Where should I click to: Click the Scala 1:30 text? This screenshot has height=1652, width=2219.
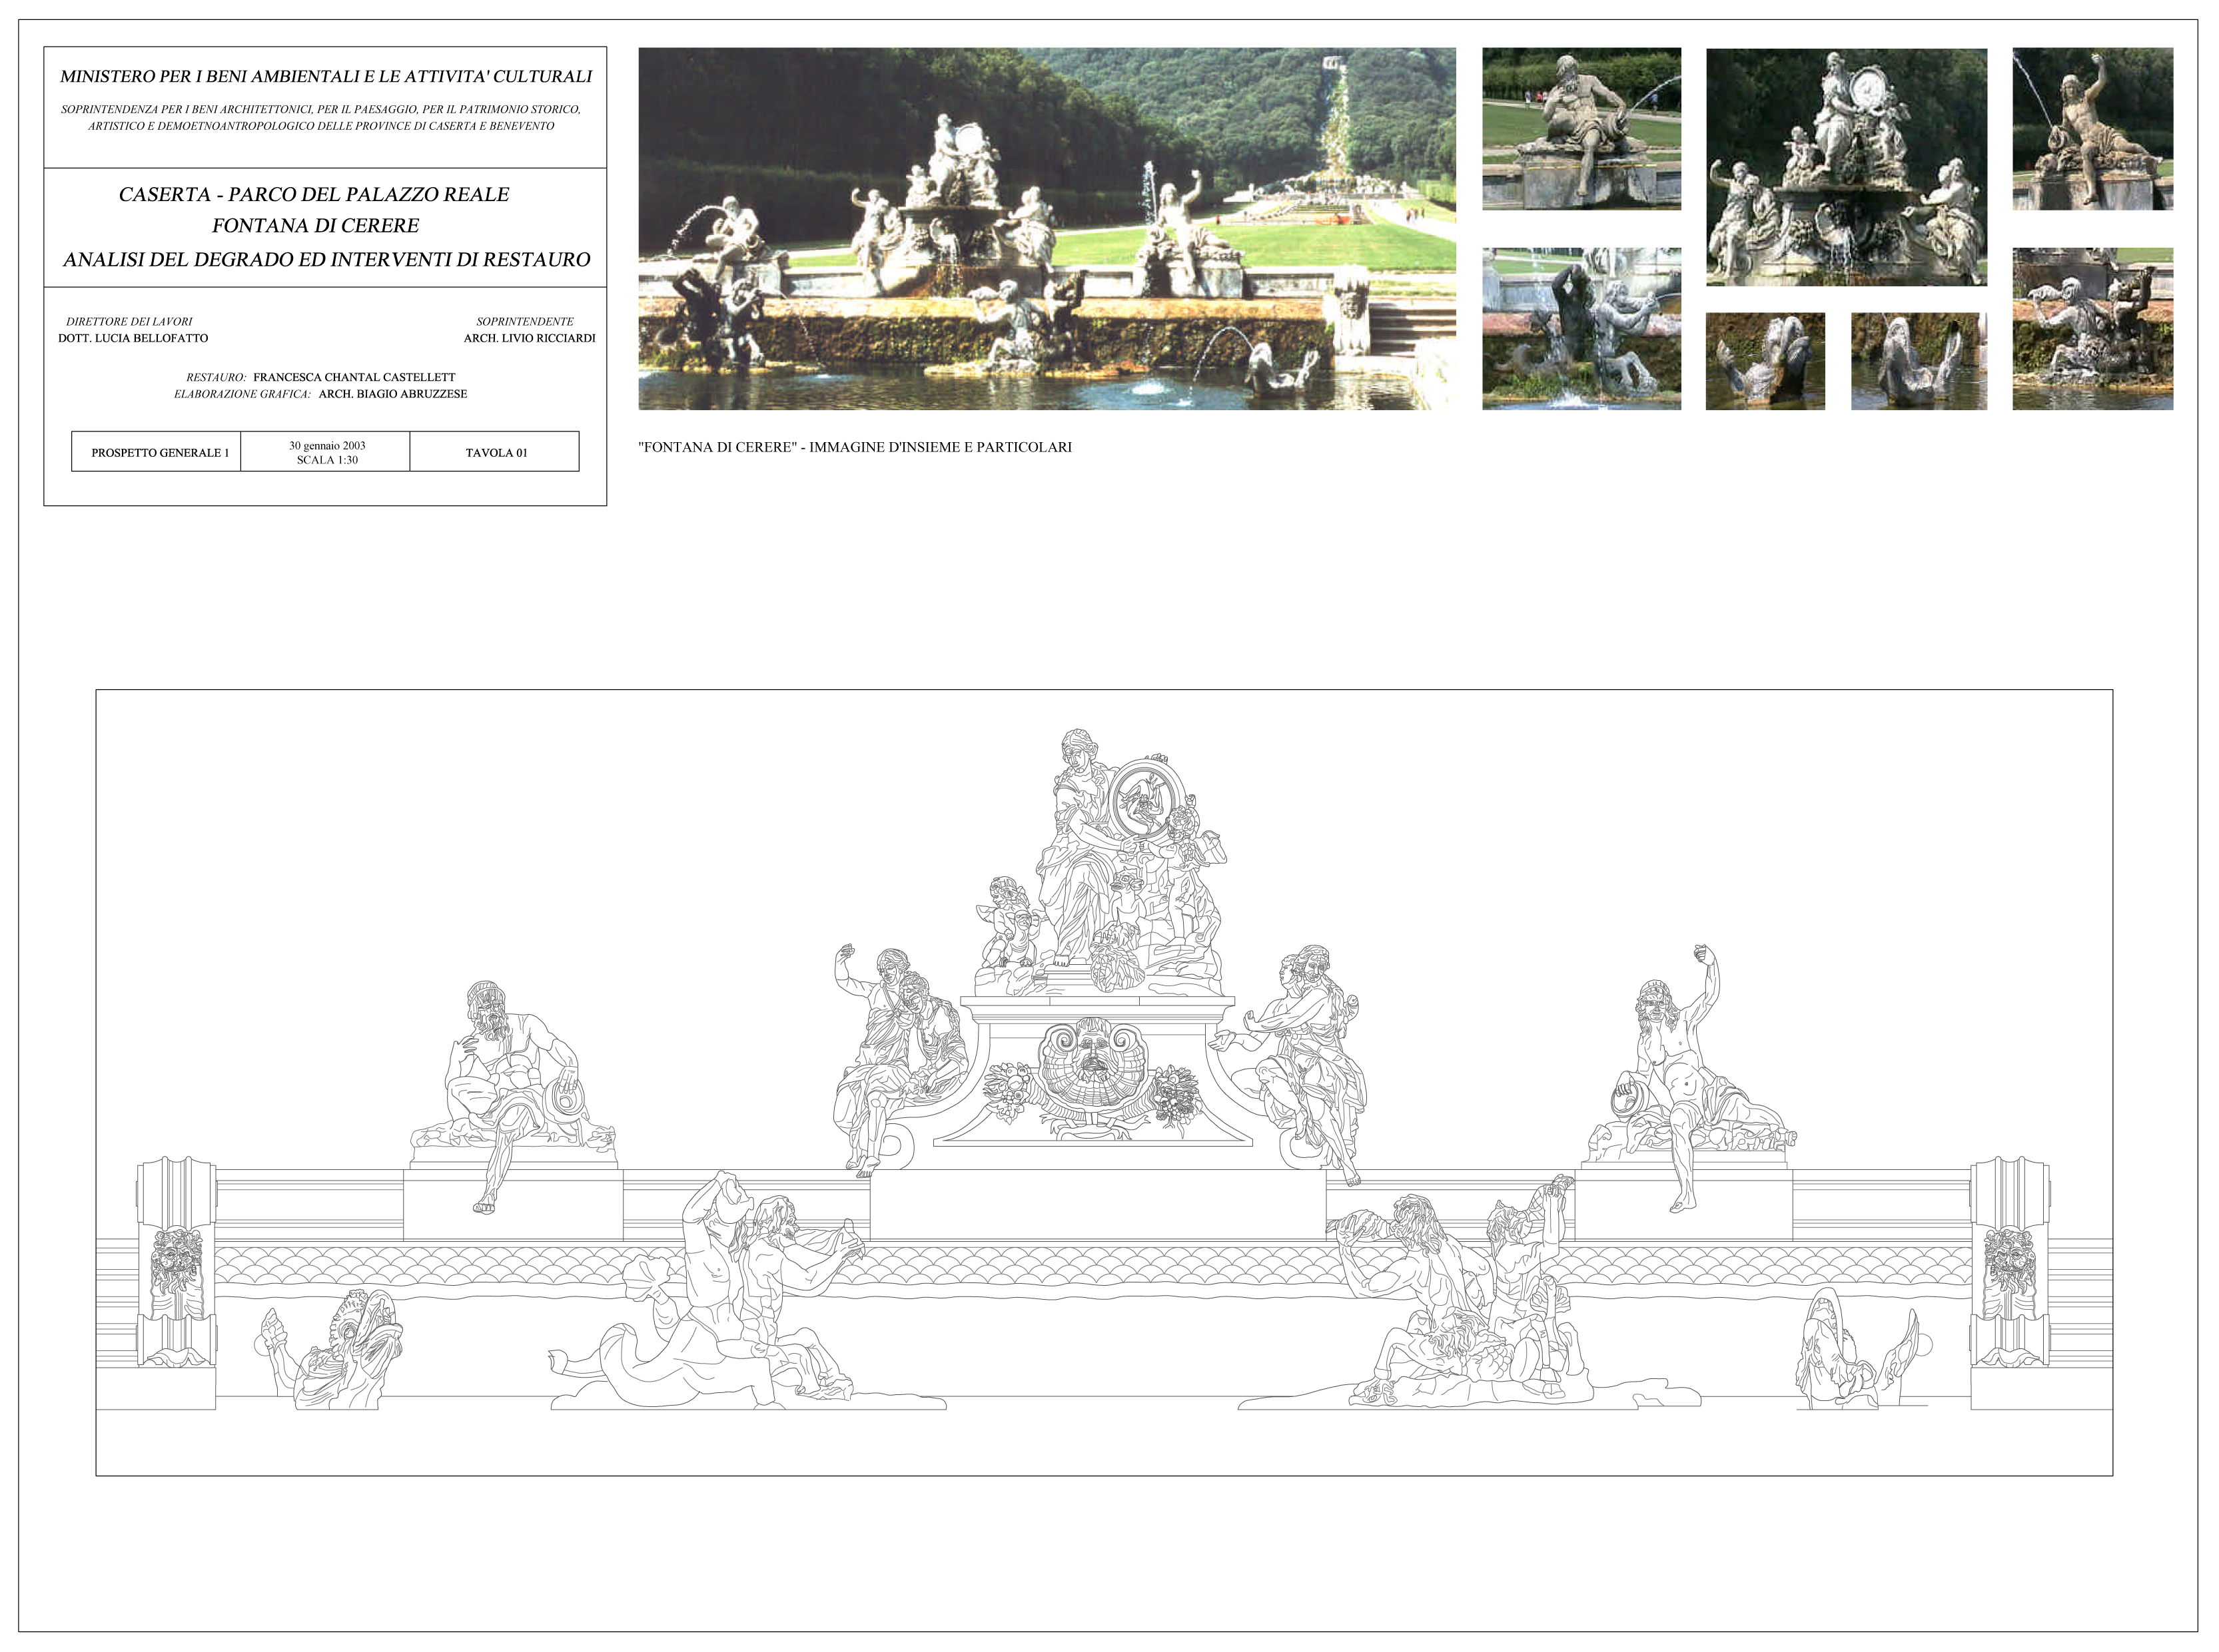tap(327, 460)
